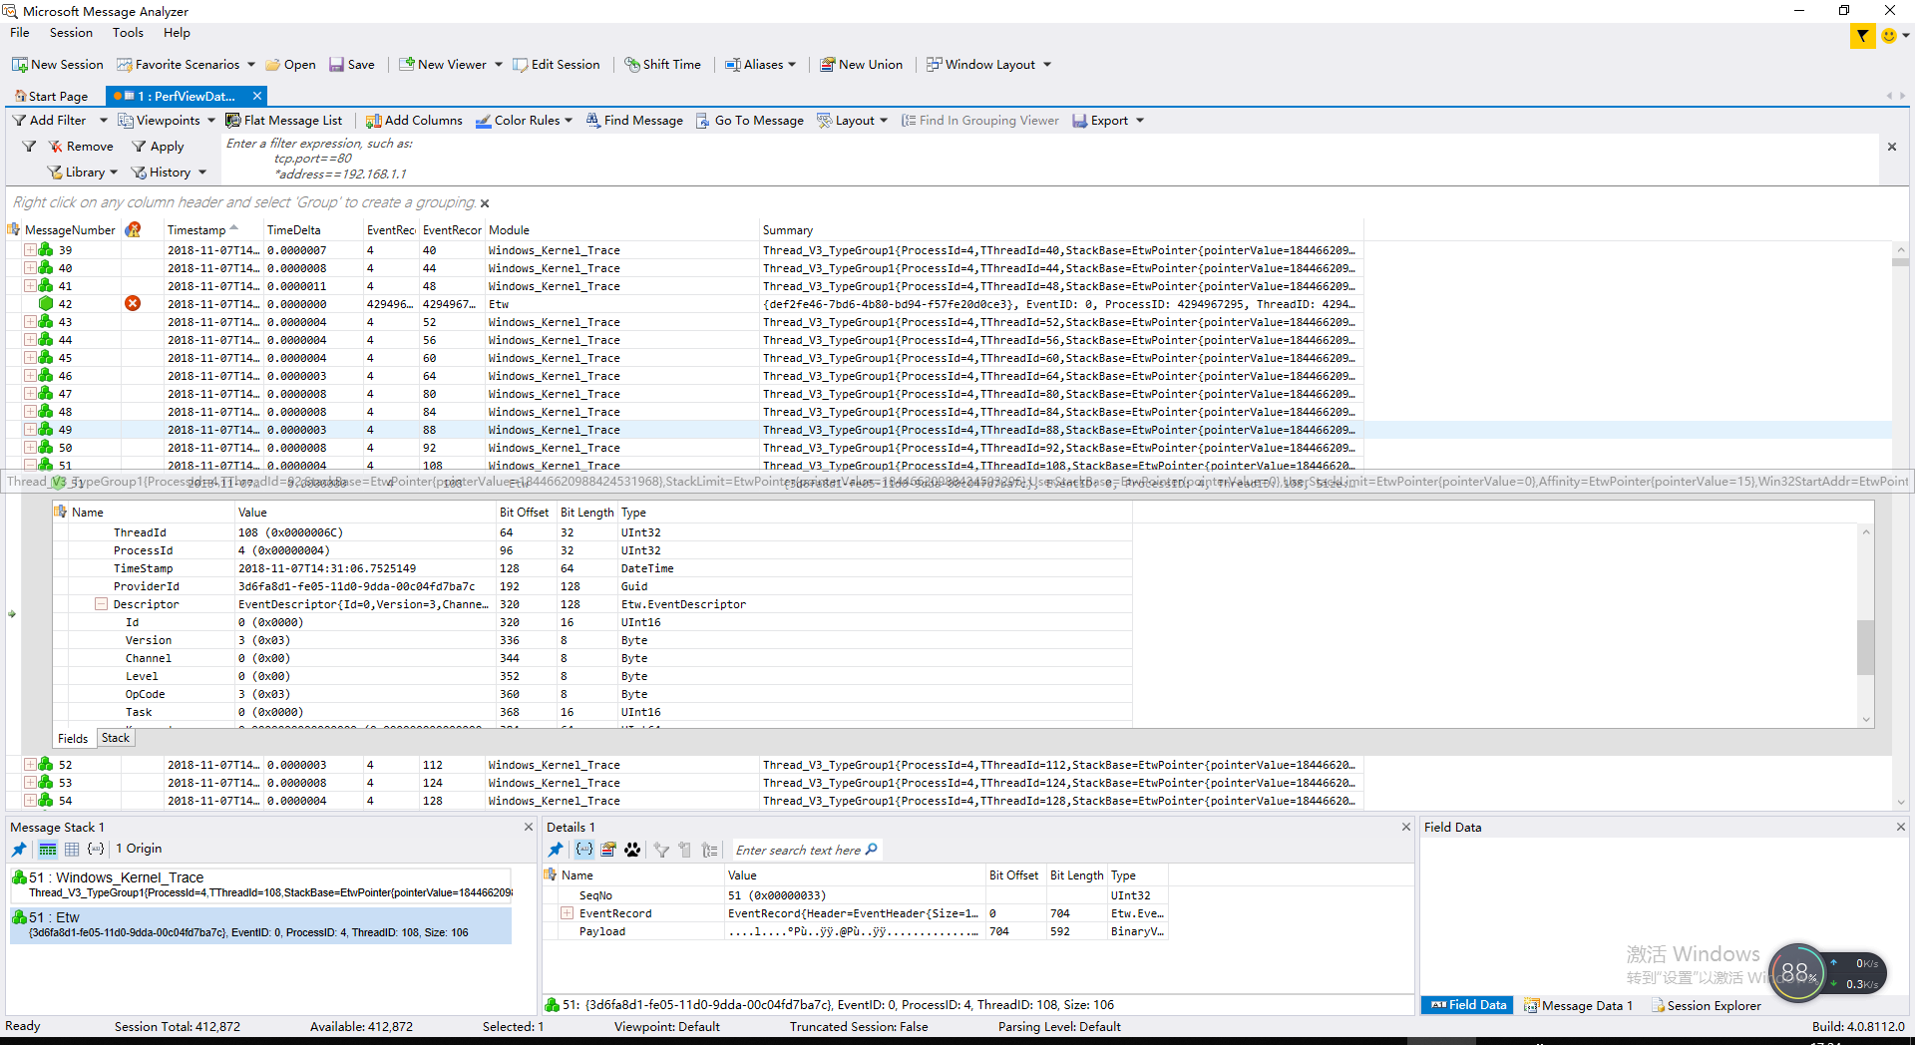Click the smiley feedback icon

1889,36
